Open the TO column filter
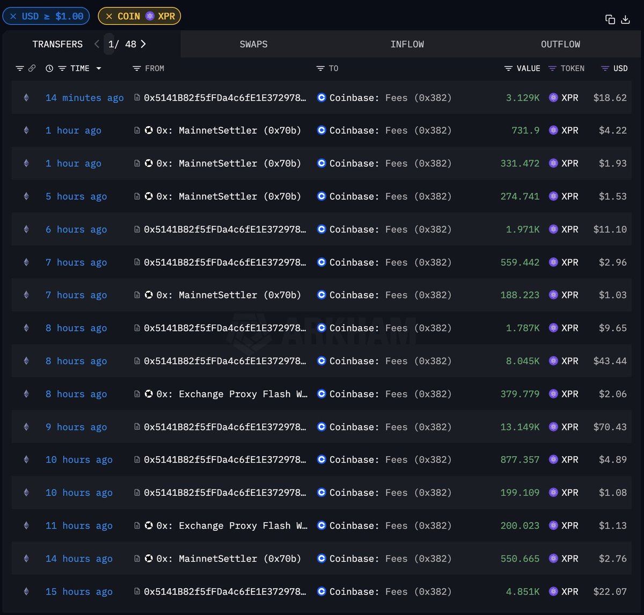644x615 pixels. 320,69
